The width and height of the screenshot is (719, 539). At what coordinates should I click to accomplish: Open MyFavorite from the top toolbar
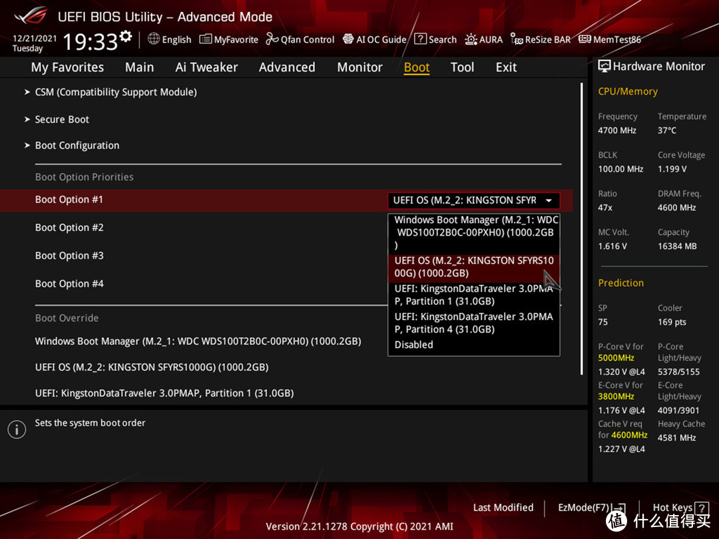(229, 39)
